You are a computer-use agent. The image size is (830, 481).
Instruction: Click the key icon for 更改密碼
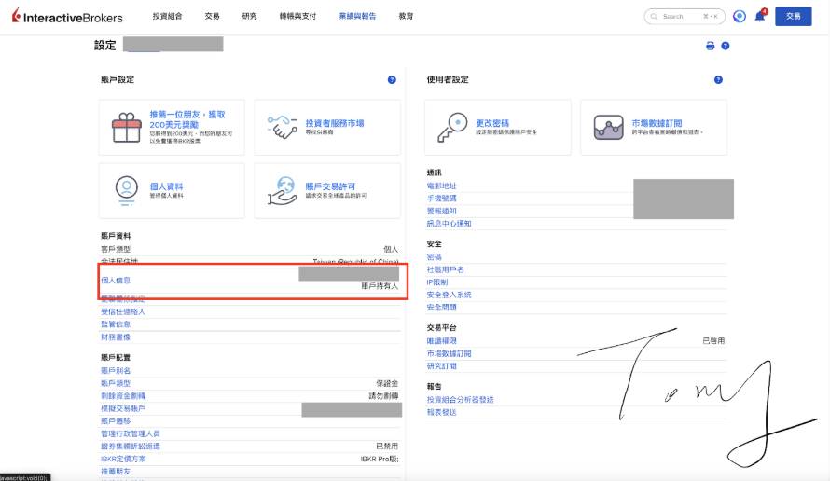point(452,127)
